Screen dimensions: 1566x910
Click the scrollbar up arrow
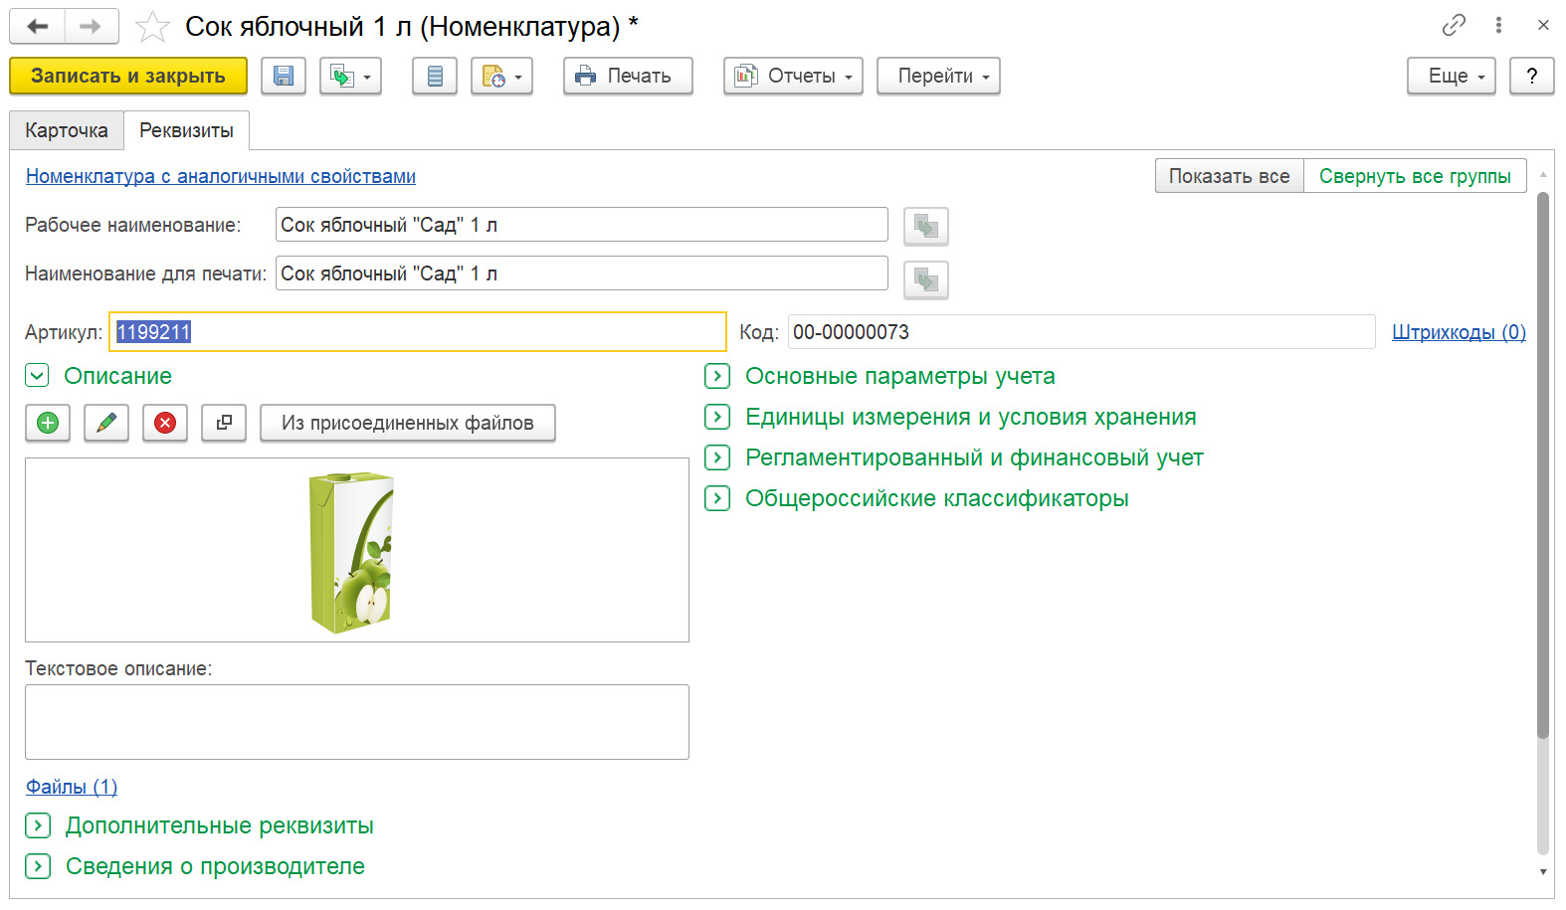point(1543,174)
